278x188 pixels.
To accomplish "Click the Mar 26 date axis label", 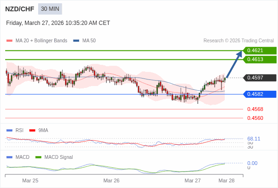I will 111,180.
